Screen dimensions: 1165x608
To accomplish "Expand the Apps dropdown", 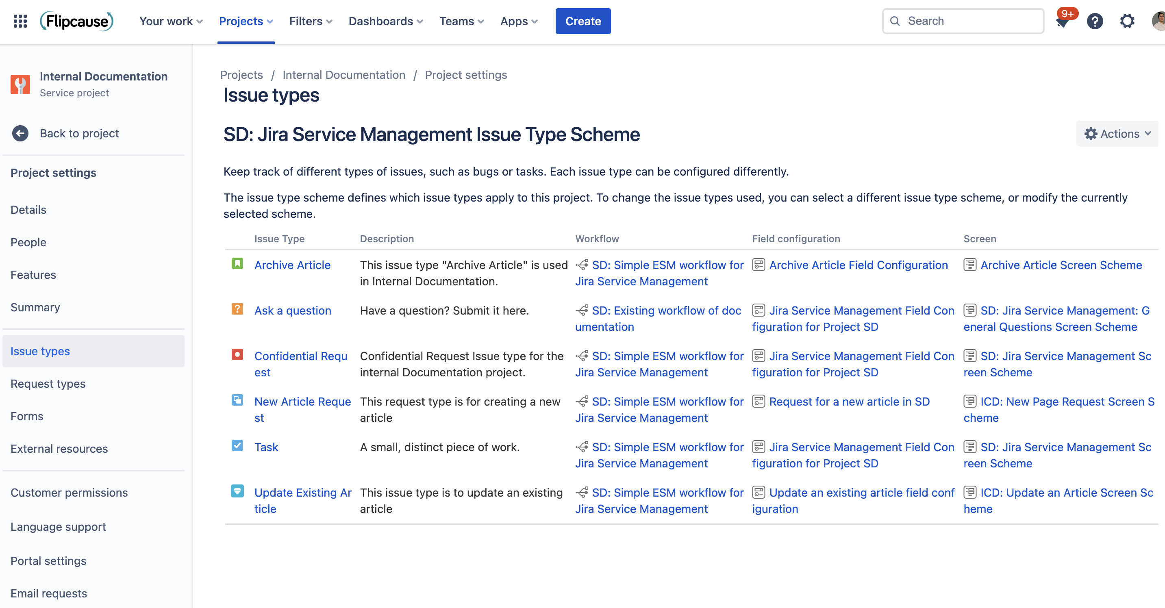I will pos(519,21).
